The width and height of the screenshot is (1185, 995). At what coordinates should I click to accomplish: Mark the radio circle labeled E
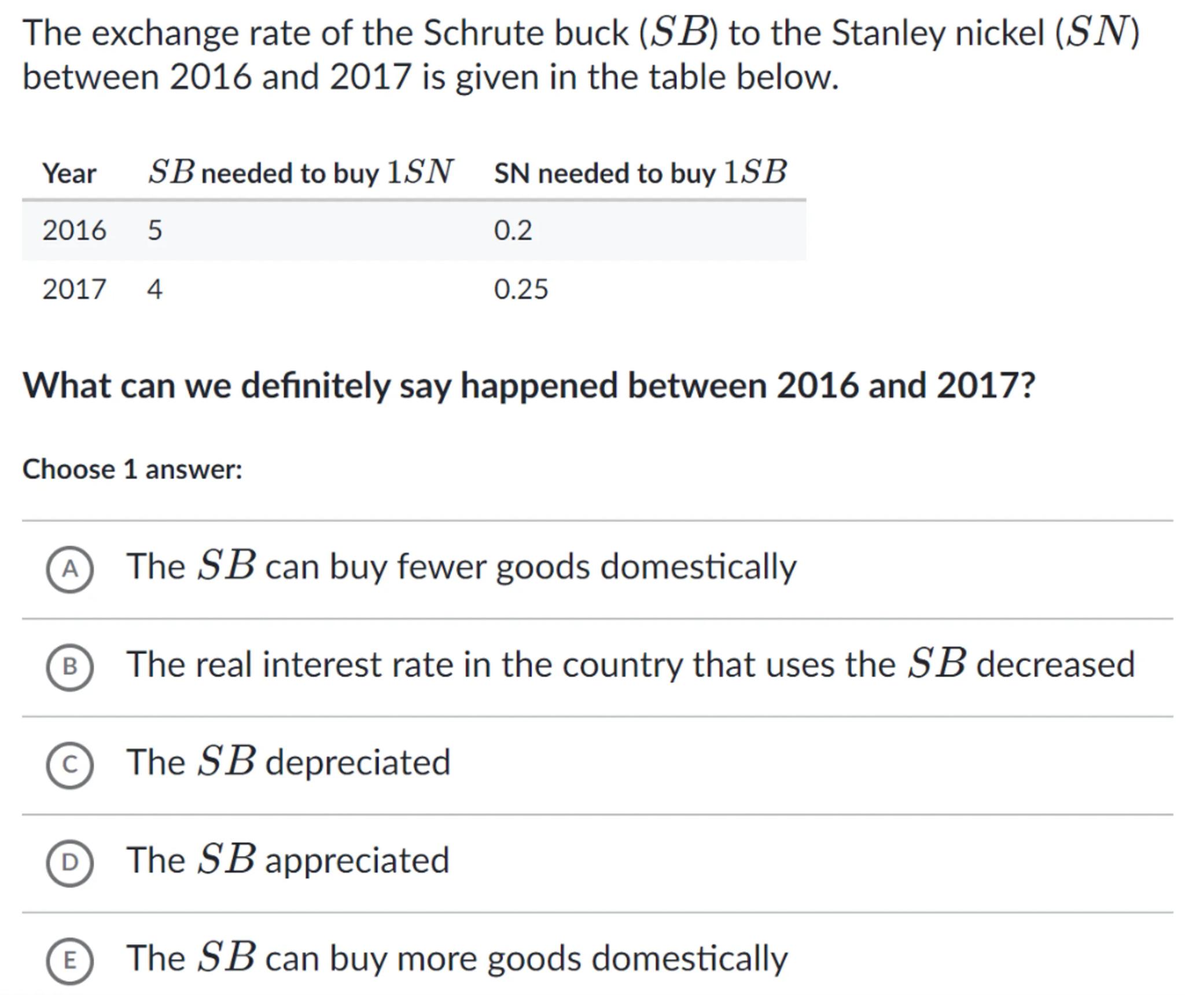click(x=69, y=960)
